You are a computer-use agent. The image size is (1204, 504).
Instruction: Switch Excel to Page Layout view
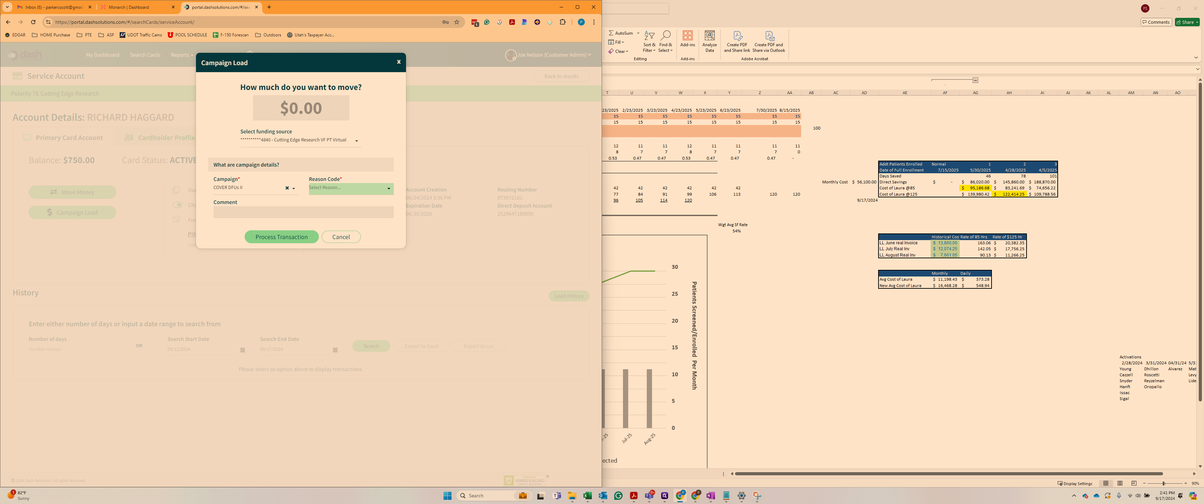1120,483
